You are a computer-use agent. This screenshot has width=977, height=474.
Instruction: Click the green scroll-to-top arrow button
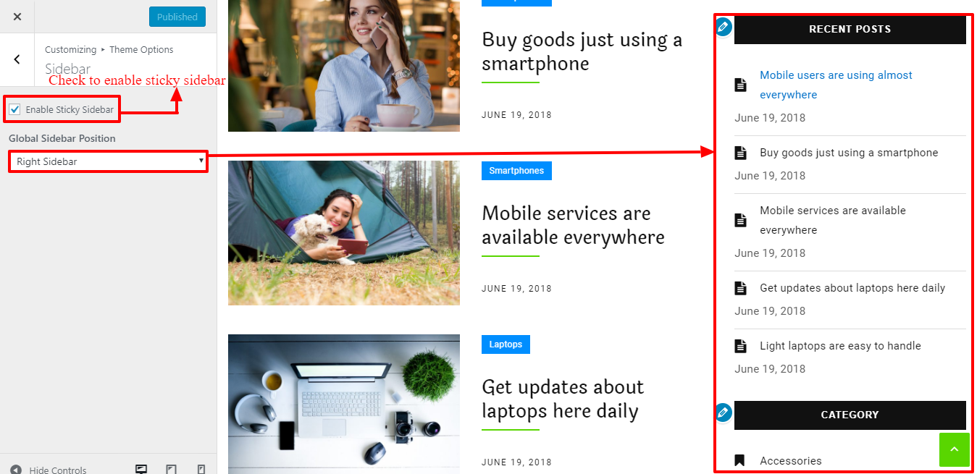click(954, 449)
